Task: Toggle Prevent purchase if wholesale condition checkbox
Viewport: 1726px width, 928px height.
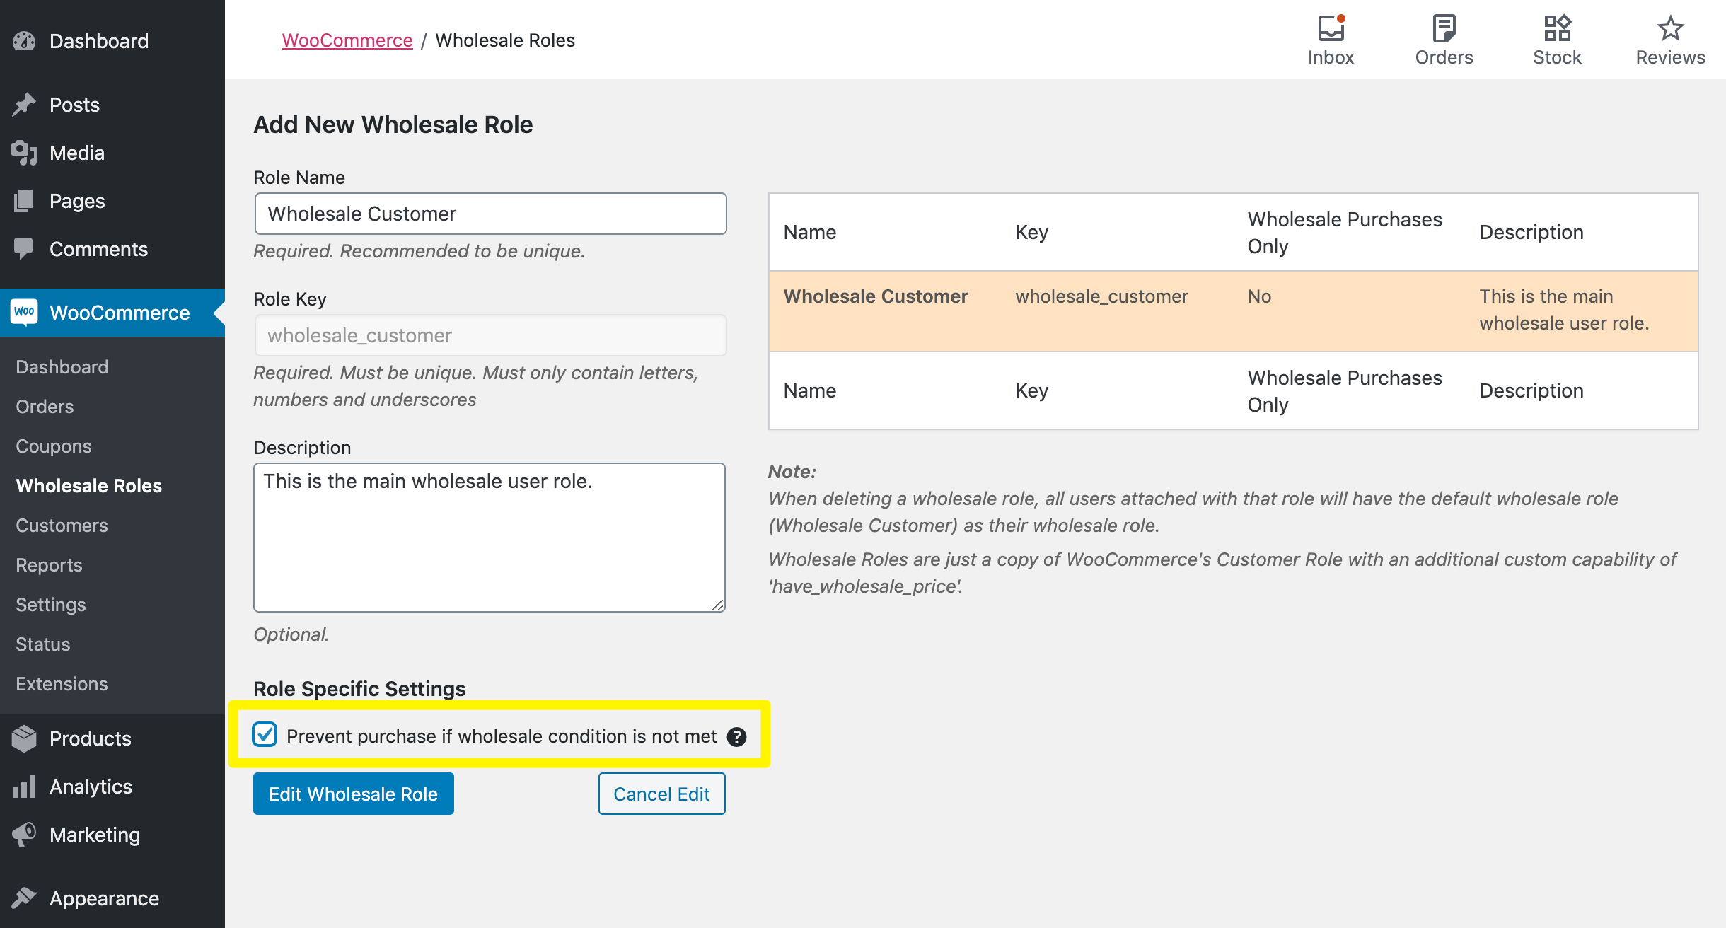Action: (265, 735)
